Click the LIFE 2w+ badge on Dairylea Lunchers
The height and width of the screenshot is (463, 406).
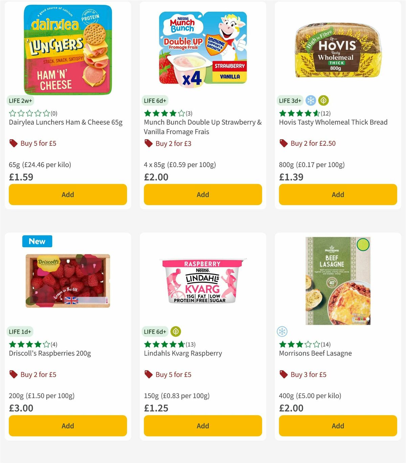point(20,100)
